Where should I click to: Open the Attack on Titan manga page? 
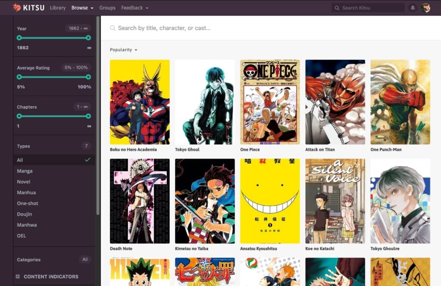(x=335, y=102)
